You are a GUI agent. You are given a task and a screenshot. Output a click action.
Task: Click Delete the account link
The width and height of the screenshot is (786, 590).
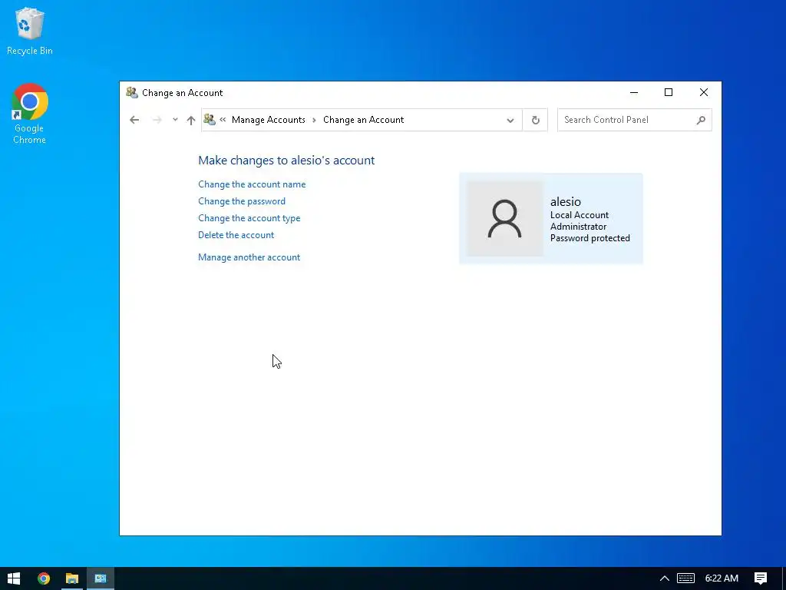click(x=236, y=235)
